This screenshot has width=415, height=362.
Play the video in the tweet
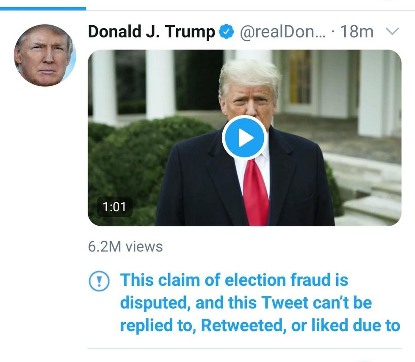pos(244,138)
